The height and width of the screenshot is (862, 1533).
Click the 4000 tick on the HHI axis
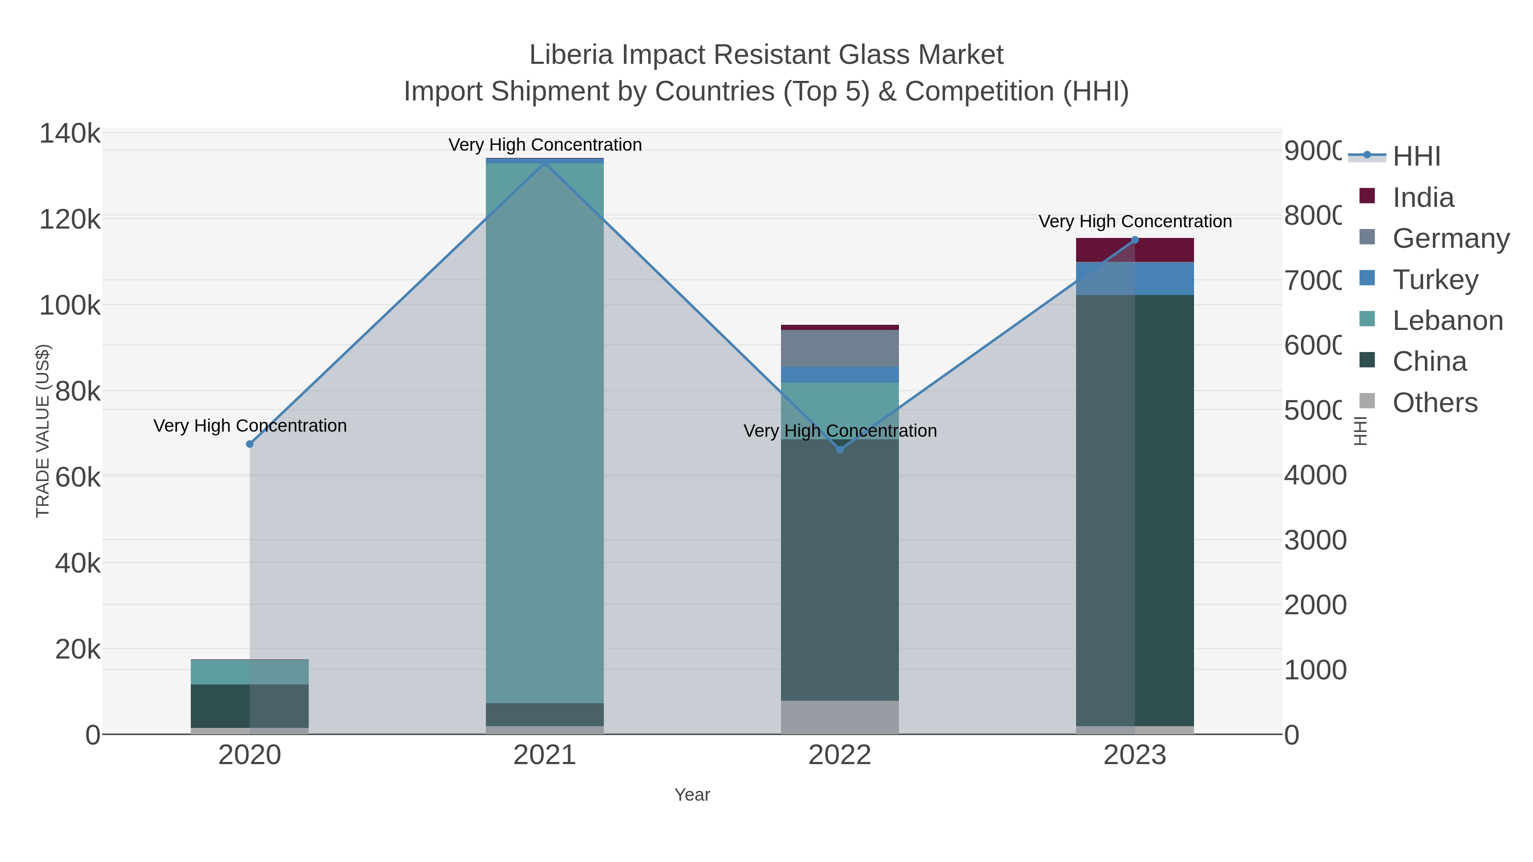pyautogui.click(x=1315, y=475)
